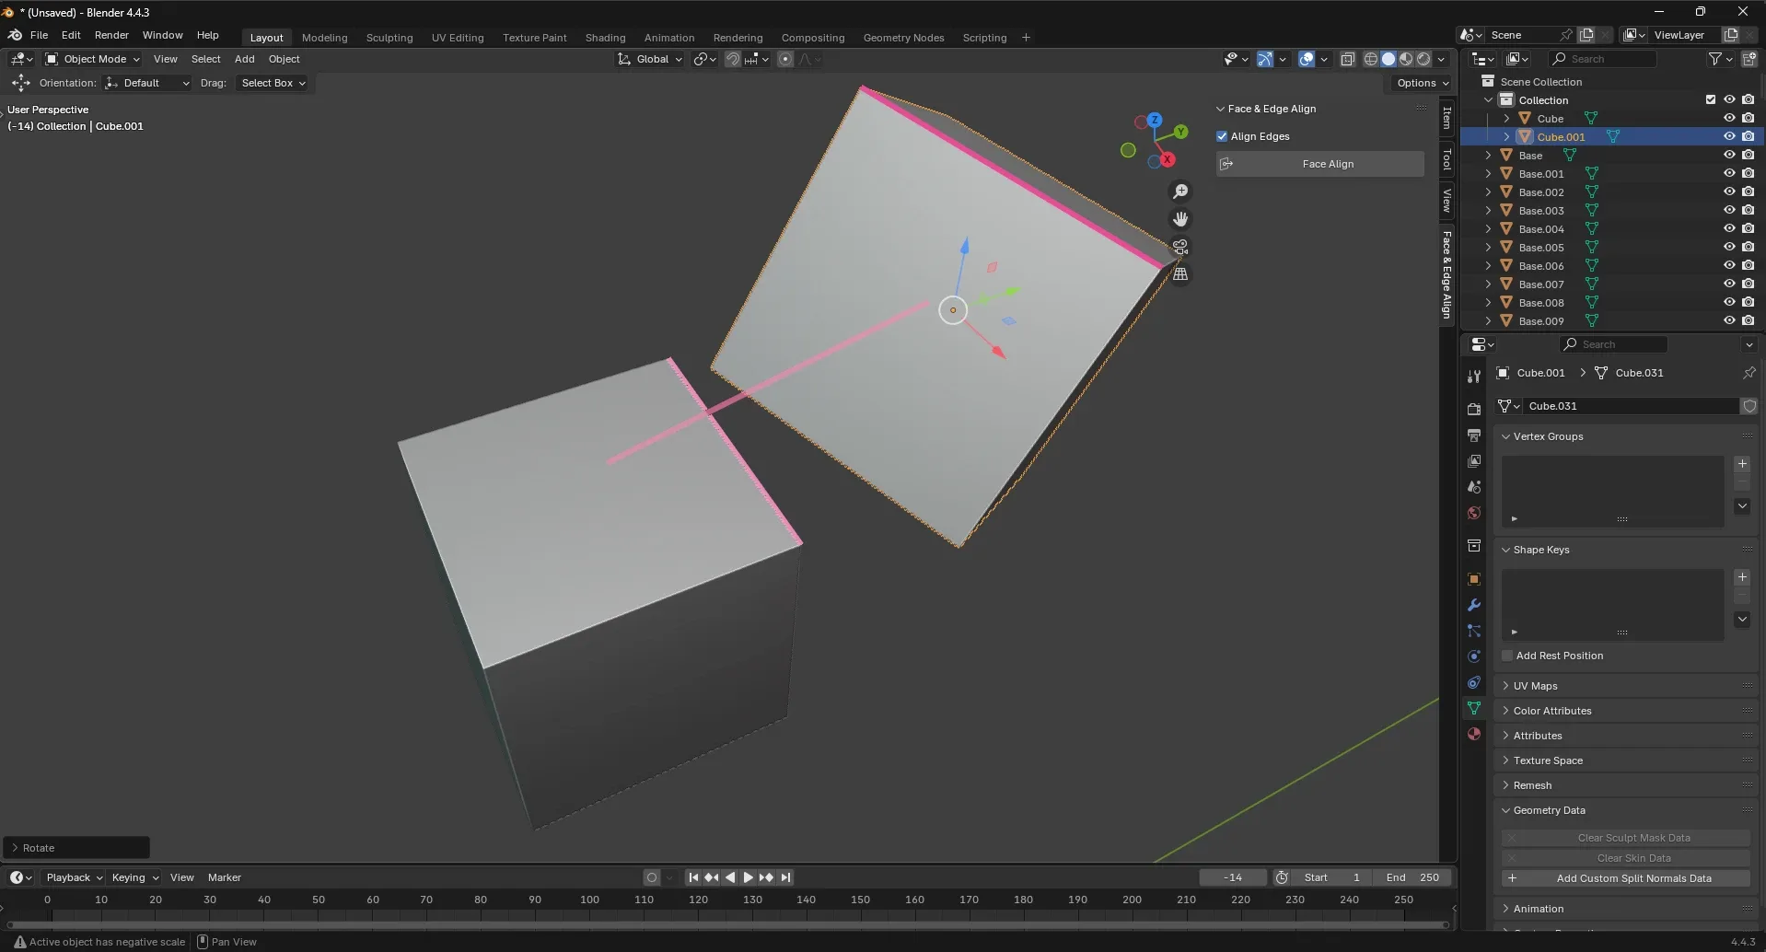This screenshot has width=1766, height=952.
Task: Open the Scene properties tab
Action: pos(1474,486)
